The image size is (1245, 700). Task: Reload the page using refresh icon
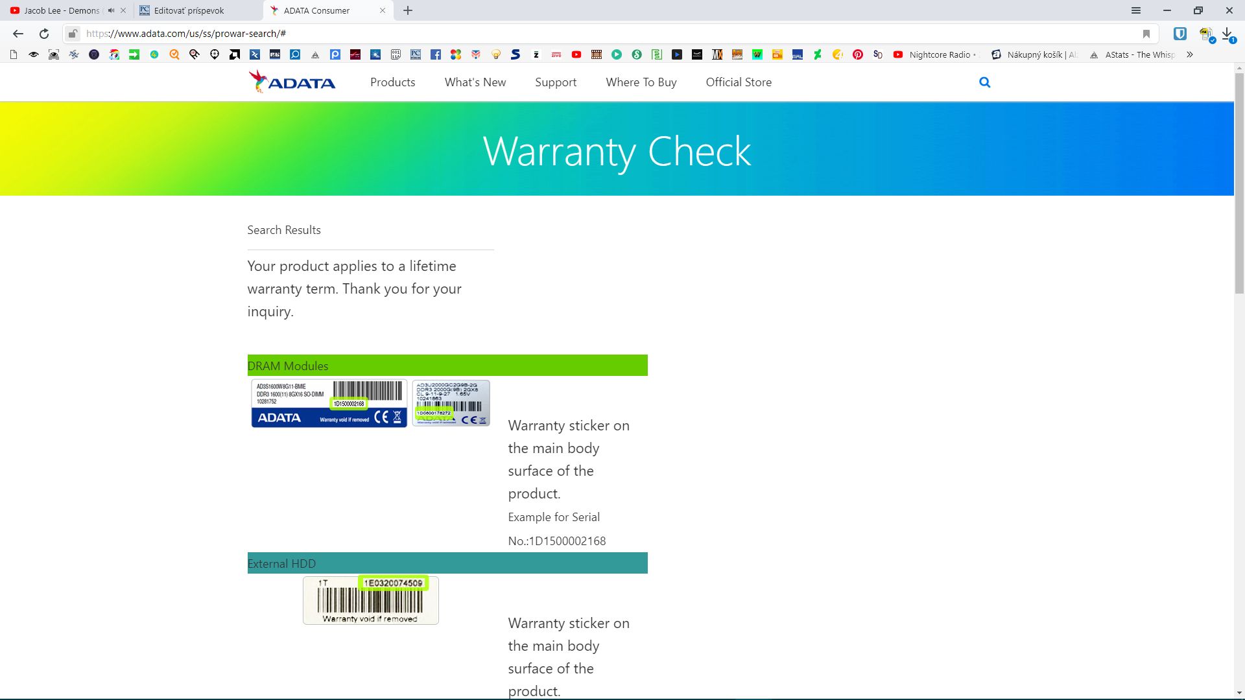(44, 34)
